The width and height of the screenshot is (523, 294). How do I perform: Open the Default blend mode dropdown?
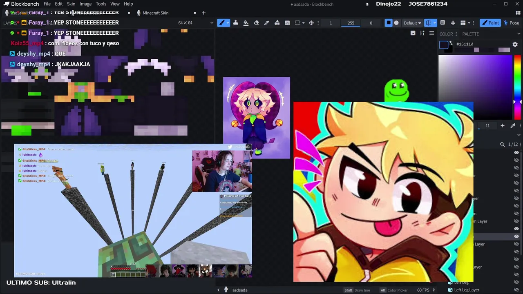coord(412,23)
